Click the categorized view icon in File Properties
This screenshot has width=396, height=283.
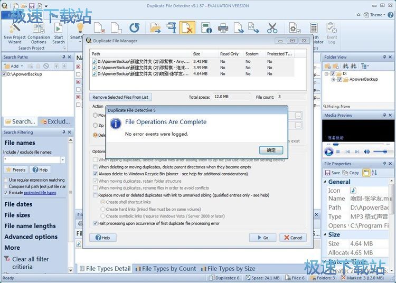point(366,173)
